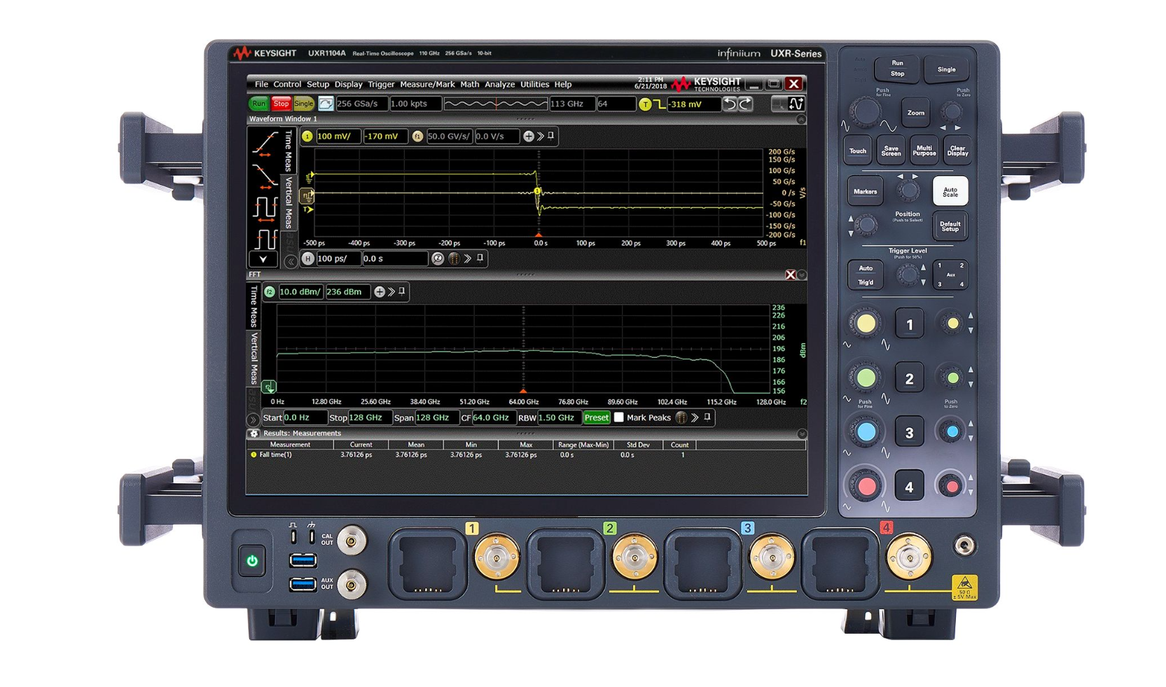Expand more measurement icons with down arrow
1166x687 pixels.
pyautogui.click(x=263, y=260)
